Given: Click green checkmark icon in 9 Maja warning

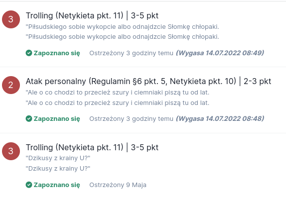Looking at the screenshot, I should click(29, 185).
